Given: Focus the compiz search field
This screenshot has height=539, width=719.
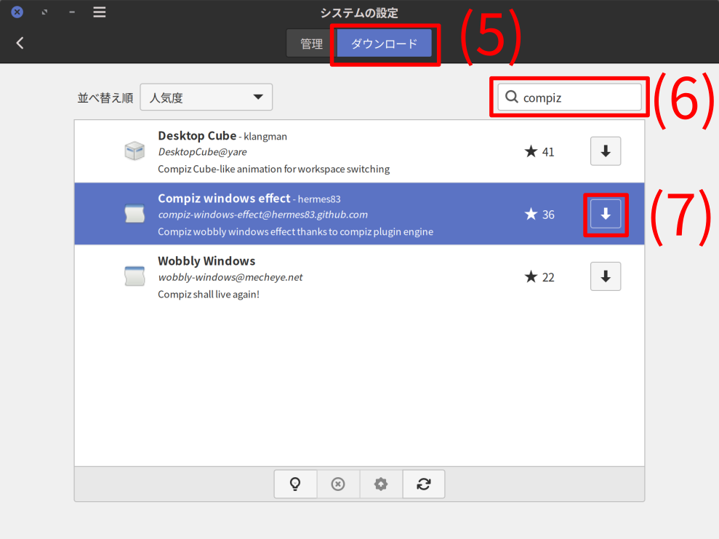Looking at the screenshot, I should pos(579,97).
